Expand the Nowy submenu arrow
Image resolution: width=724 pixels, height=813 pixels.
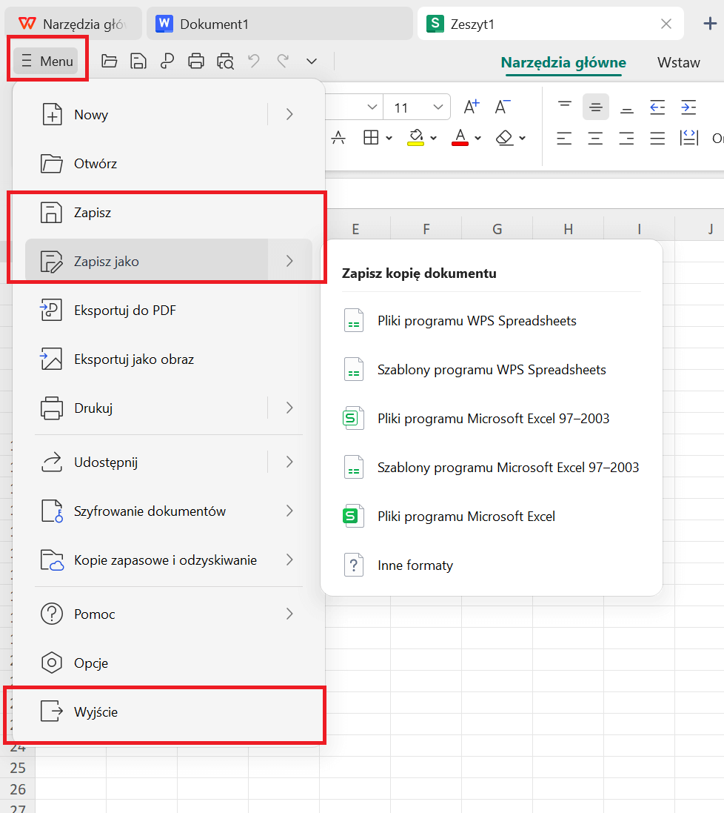click(x=289, y=114)
